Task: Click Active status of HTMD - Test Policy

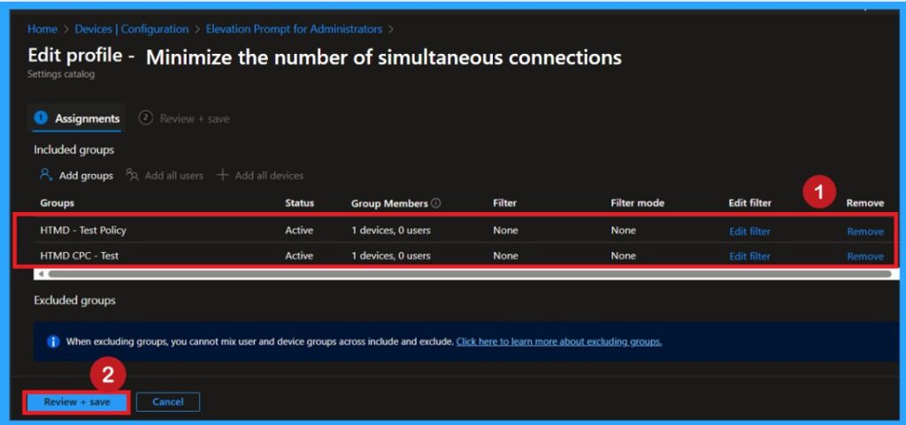Action: pos(299,231)
